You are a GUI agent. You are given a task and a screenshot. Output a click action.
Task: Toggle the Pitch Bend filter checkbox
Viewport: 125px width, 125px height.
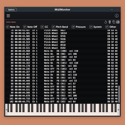[x=53, y=27]
